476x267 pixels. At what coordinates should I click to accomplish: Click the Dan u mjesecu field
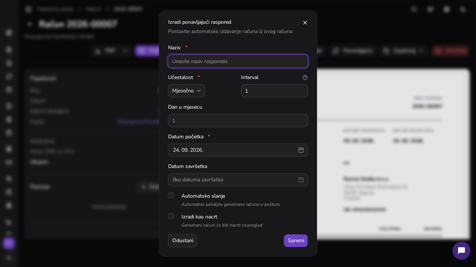[238, 121]
